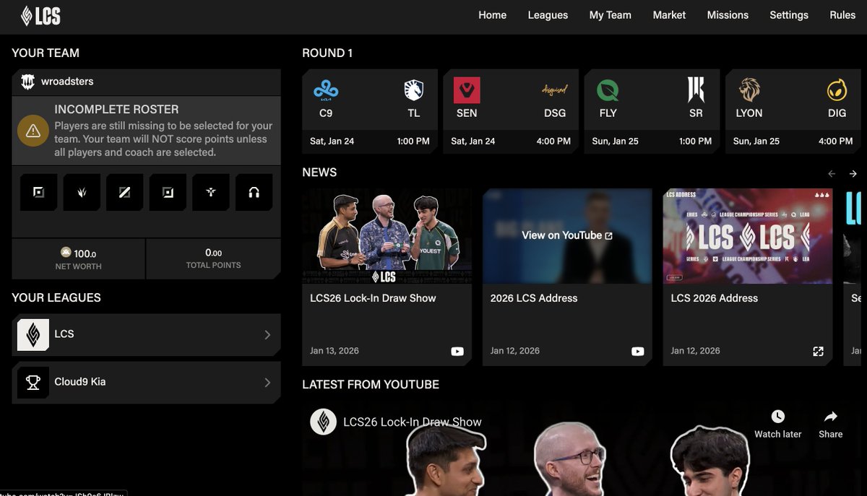The width and height of the screenshot is (867, 496).
Task: Click the Cloud9 Kia trophy icon
Action: coord(33,383)
